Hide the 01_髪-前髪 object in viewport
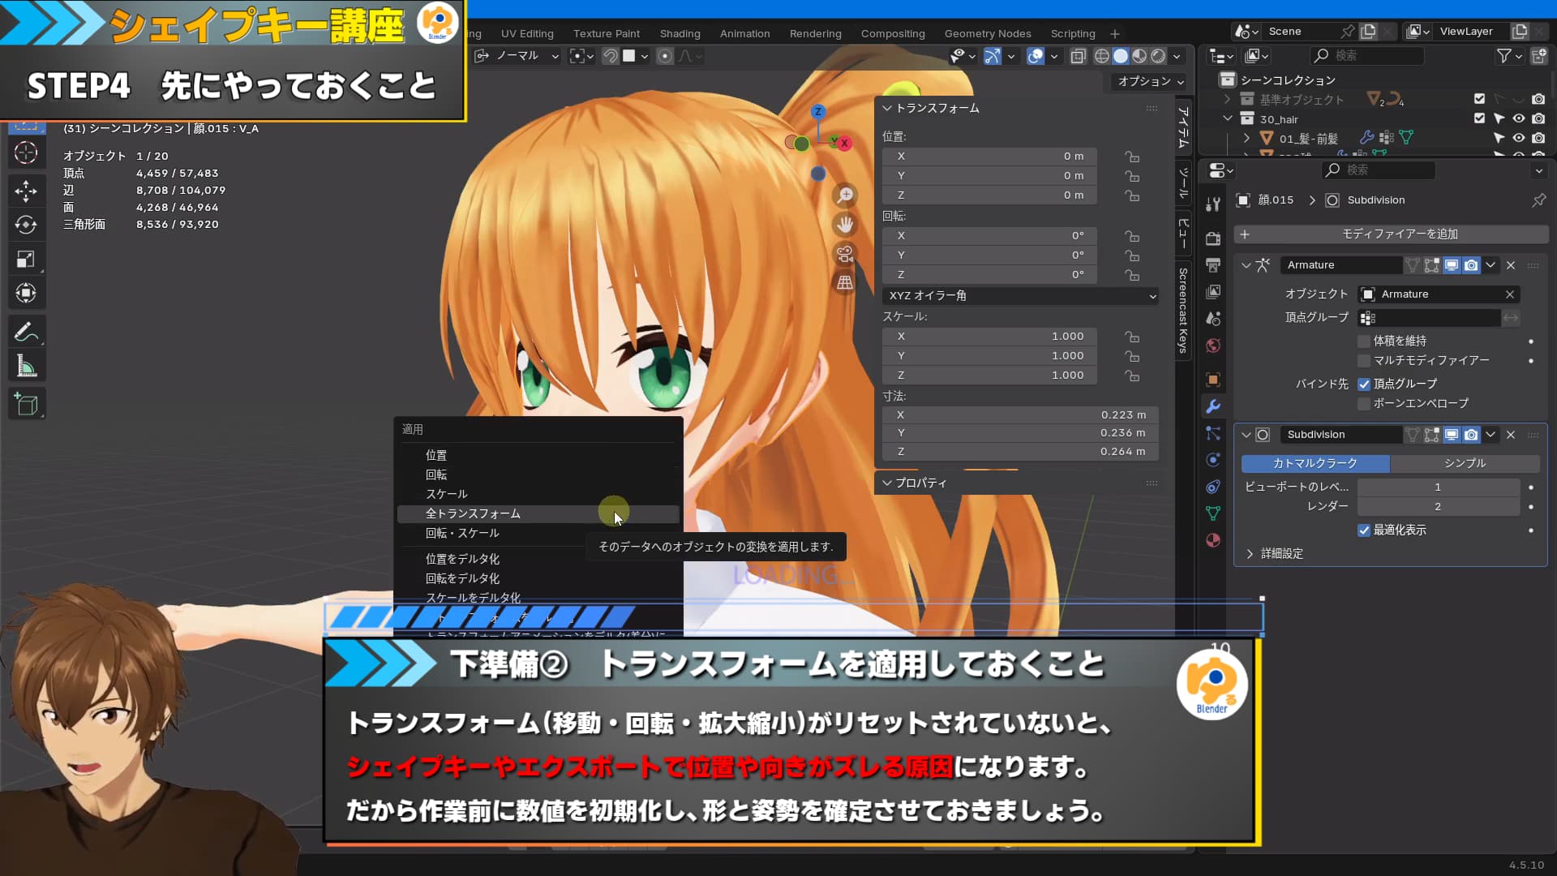The height and width of the screenshot is (876, 1557). (x=1519, y=138)
